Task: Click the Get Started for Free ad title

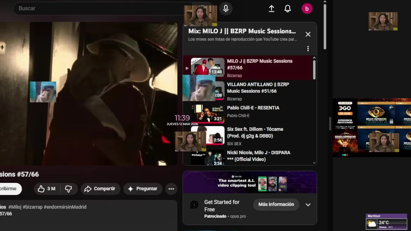Action: coord(222,206)
